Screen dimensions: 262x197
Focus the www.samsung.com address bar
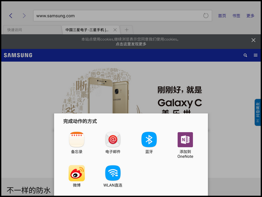123,16
